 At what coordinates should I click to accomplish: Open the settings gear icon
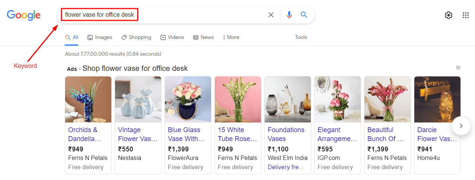[x=449, y=15]
